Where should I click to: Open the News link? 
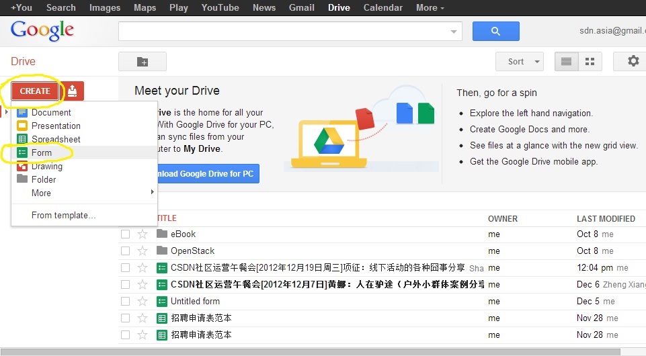point(264,8)
